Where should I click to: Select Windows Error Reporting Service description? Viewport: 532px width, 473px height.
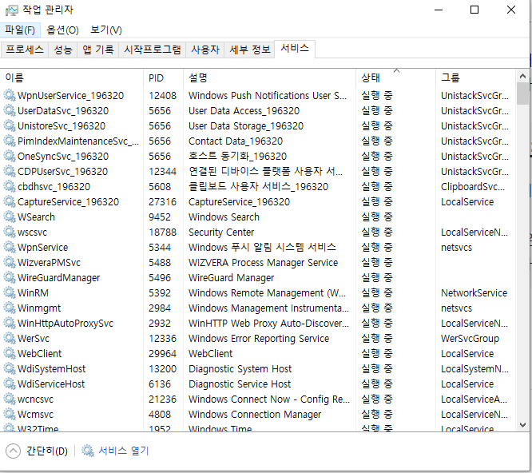coord(259,338)
